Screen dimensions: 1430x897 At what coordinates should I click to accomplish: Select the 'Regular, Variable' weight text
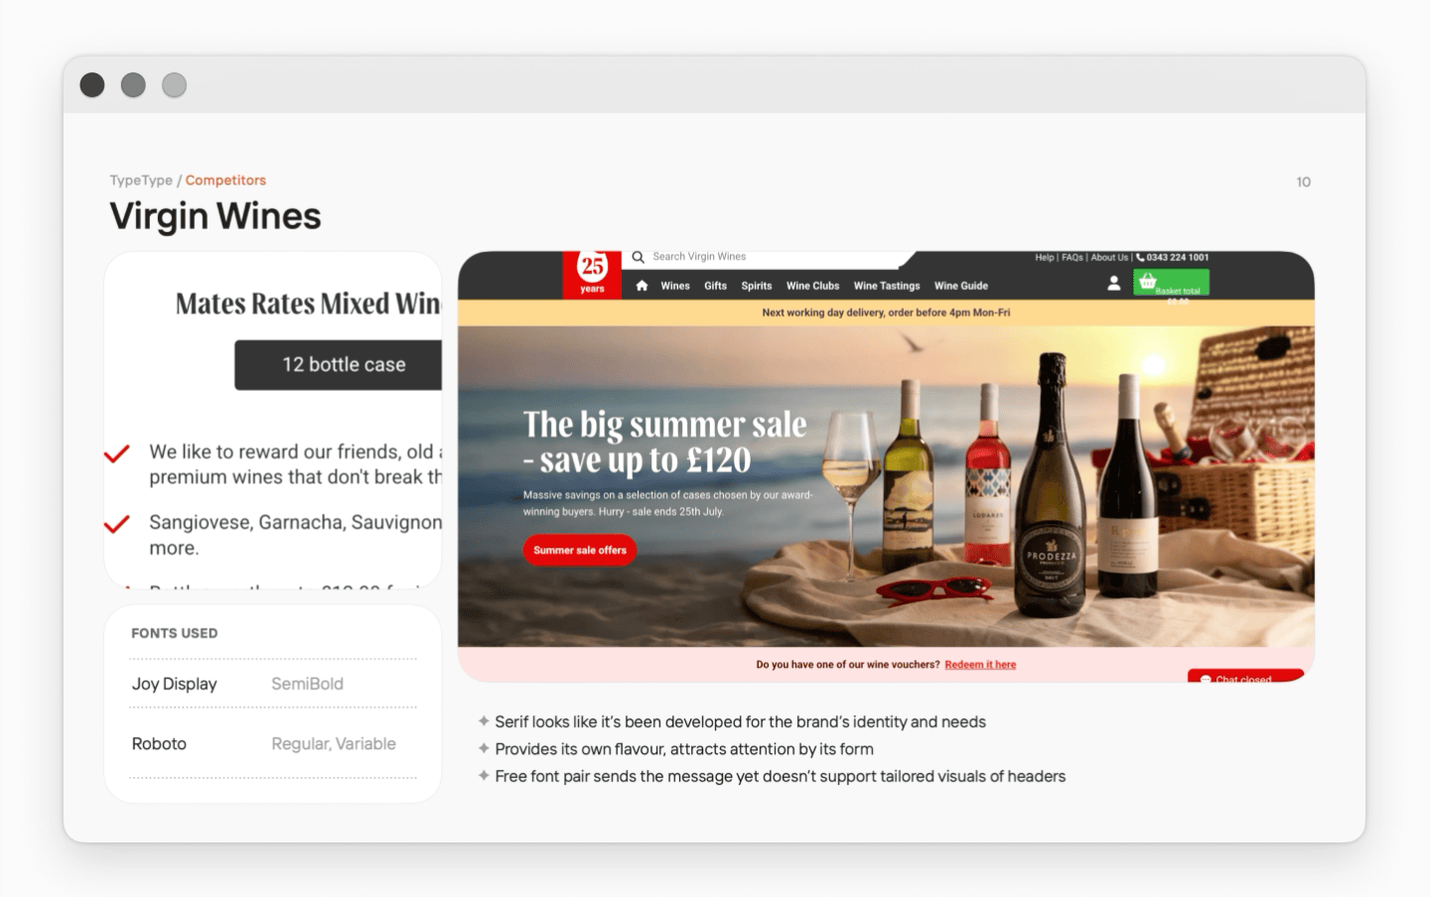(x=334, y=743)
